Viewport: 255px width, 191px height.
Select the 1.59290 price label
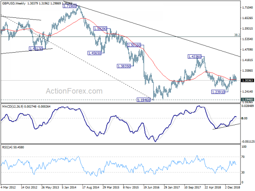100,29
